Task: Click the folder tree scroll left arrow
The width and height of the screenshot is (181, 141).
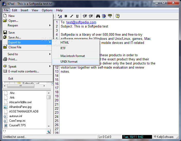Action: pos(5,86)
